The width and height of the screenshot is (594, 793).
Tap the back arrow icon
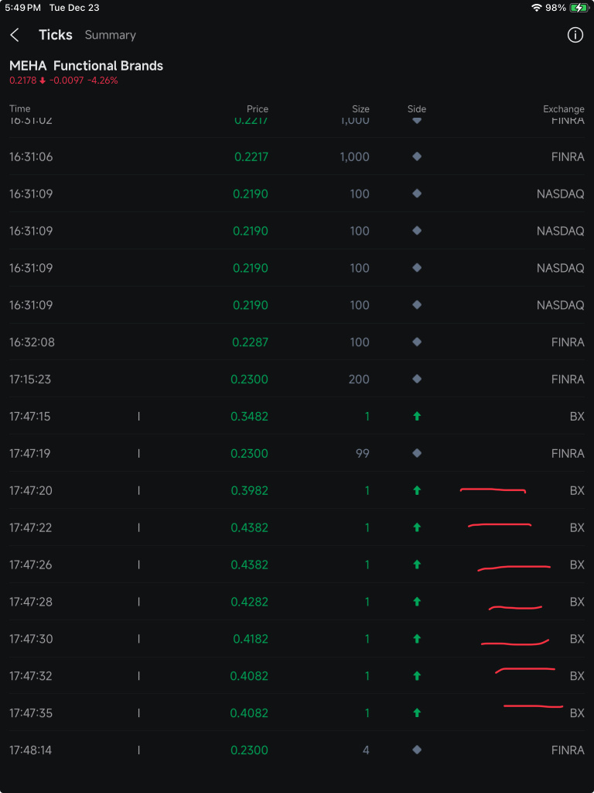point(14,35)
